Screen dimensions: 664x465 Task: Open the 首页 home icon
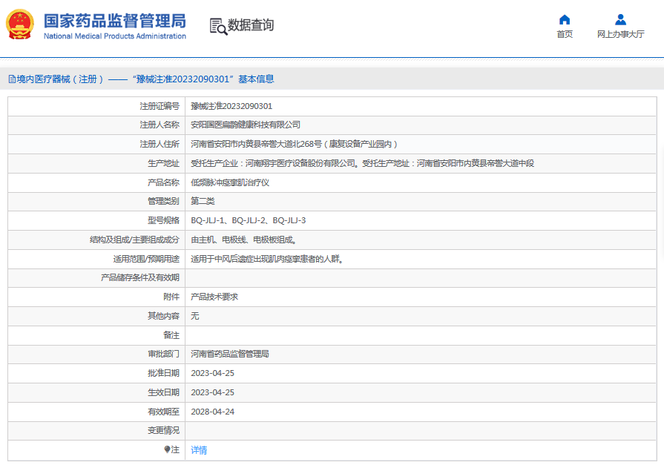point(565,19)
